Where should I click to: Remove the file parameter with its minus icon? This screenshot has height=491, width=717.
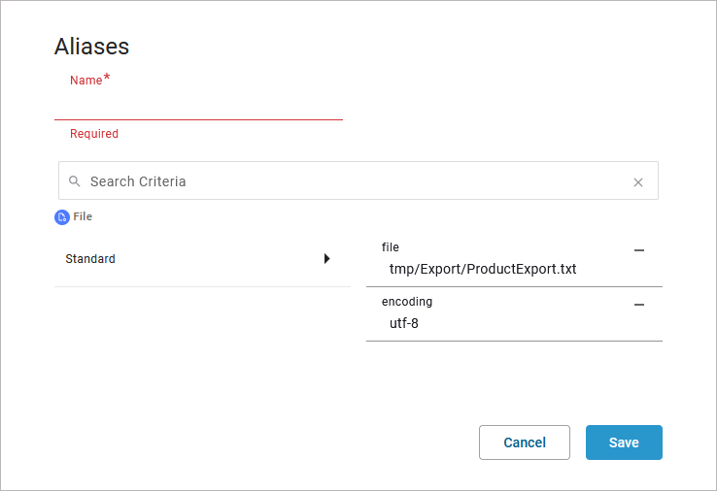[639, 250]
